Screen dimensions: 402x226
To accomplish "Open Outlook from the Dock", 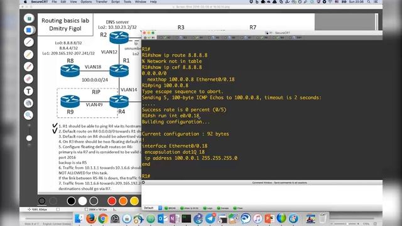I will pos(163,218).
